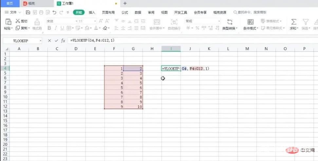The height and width of the screenshot is (161, 318).
Task: Click the Conditional Formatting (条件格式) icon
Action: point(251,22)
